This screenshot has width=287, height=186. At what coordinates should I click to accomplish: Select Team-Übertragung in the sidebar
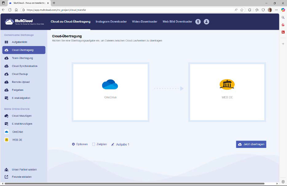22,58
